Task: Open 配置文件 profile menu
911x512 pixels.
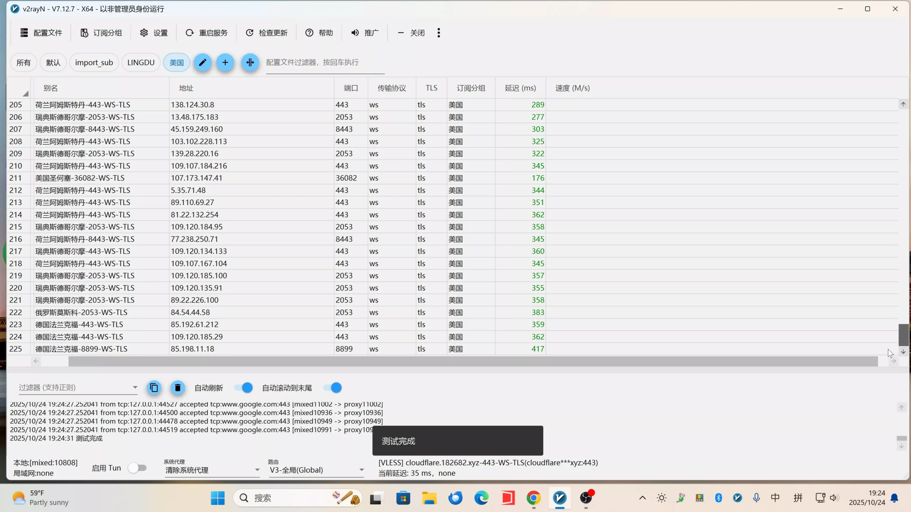Action: click(x=41, y=32)
